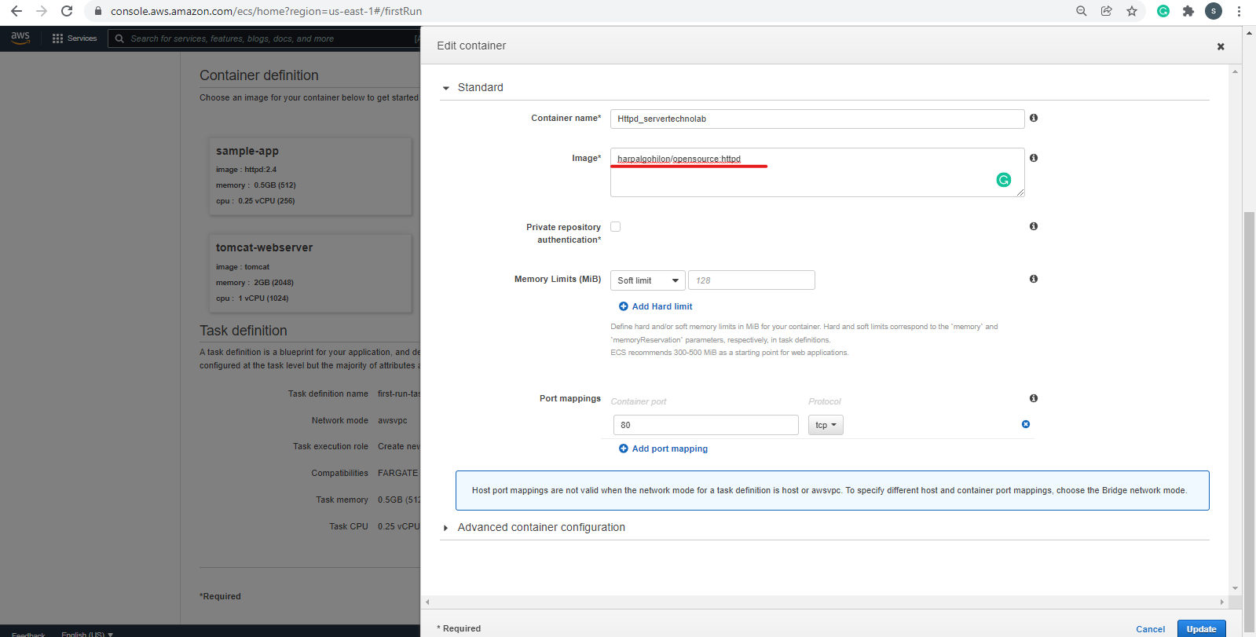
Task: Click Add Hard limit link
Action: click(x=662, y=306)
